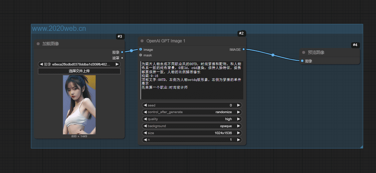Click the 图像 output port on 加载图像 node
376x173 pixels.
tap(122, 52)
